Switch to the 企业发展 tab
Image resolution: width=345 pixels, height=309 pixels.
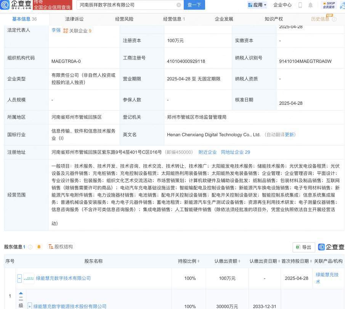tap(224, 19)
